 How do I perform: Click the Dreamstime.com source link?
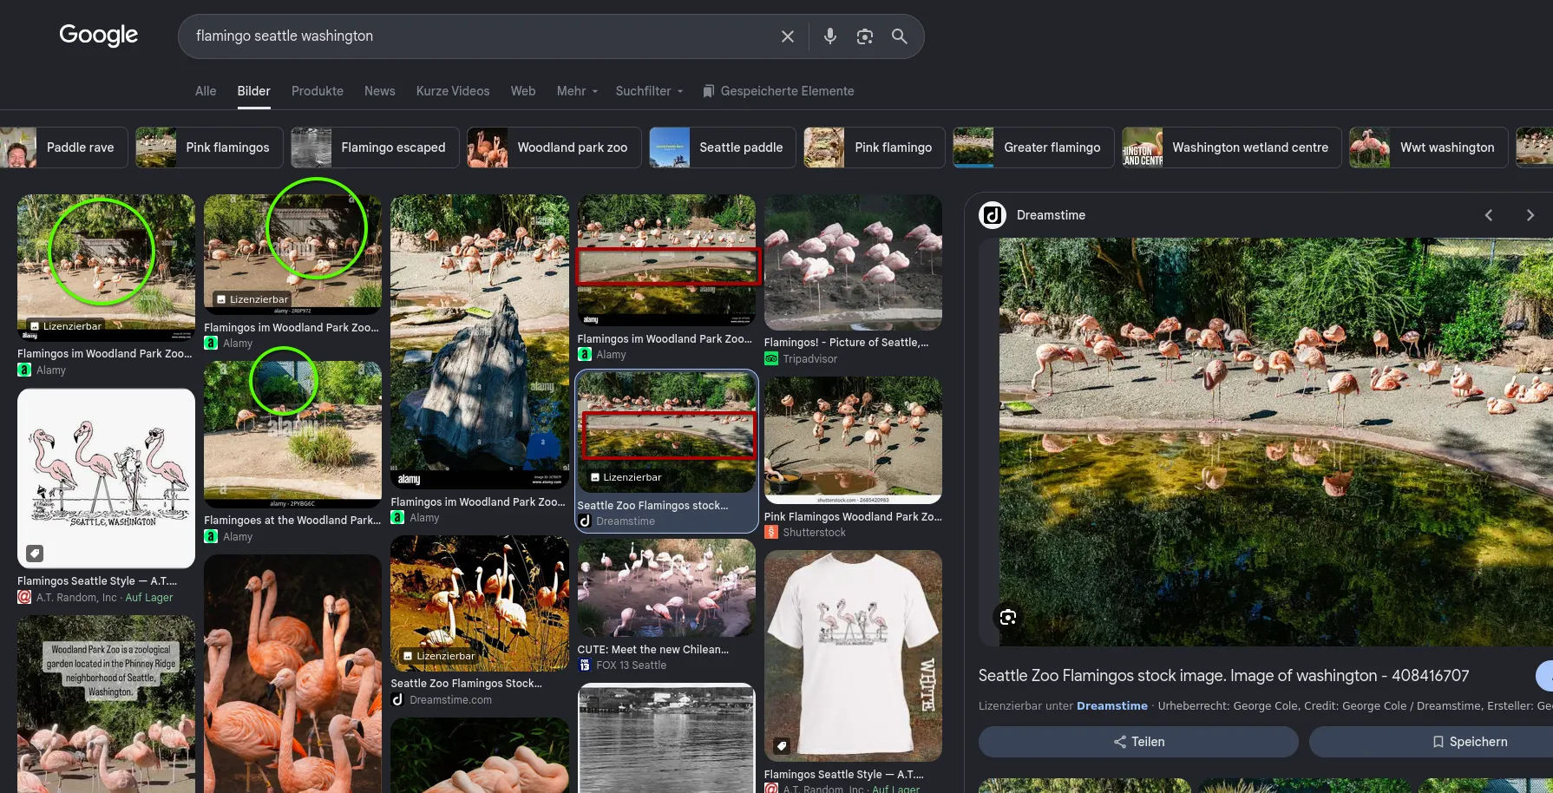450,700
